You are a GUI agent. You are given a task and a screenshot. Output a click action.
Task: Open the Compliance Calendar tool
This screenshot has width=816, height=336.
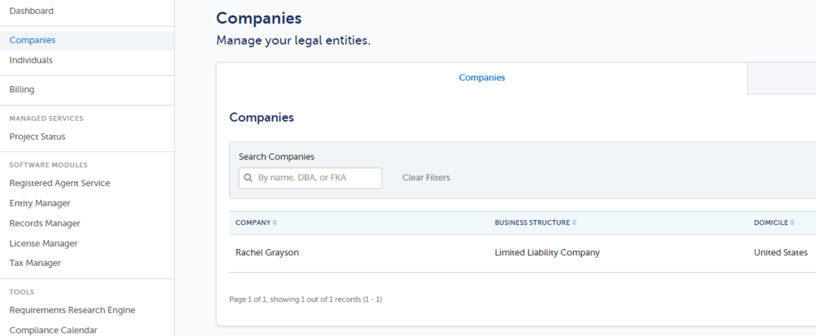pyautogui.click(x=53, y=330)
